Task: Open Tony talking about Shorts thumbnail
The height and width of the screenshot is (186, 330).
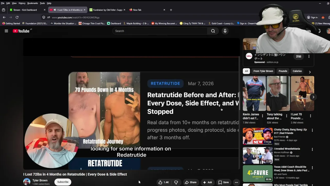Action: tap(278, 93)
